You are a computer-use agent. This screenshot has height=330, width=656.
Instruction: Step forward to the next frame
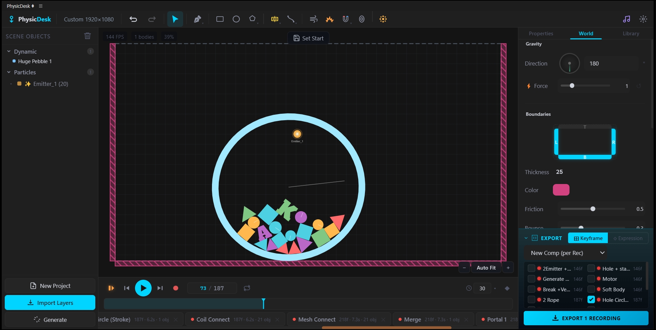coord(160,288)
